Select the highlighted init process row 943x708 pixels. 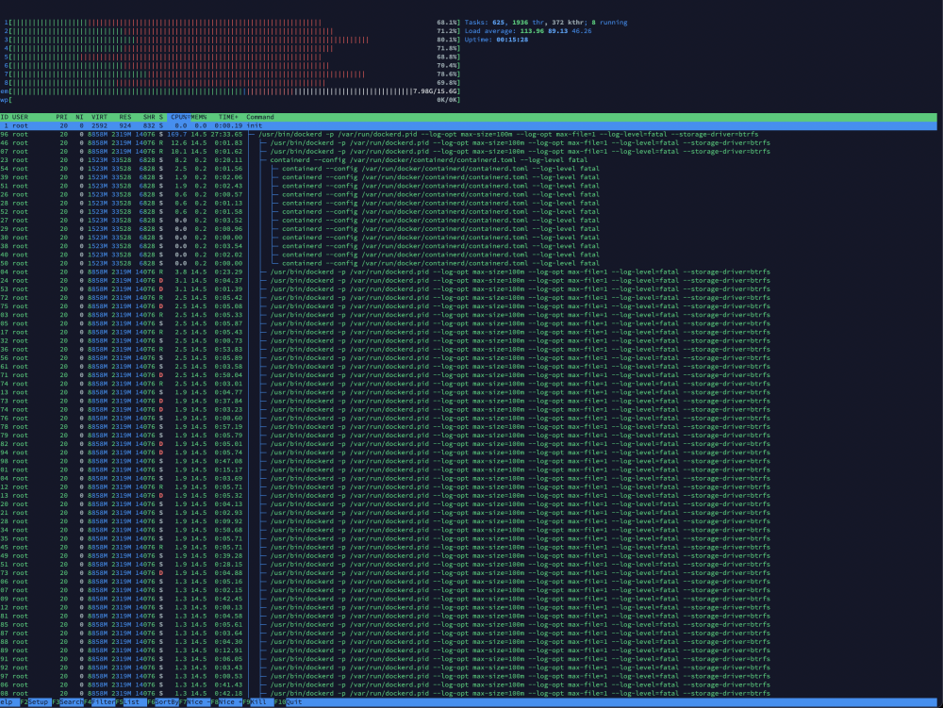coord(469,125)
